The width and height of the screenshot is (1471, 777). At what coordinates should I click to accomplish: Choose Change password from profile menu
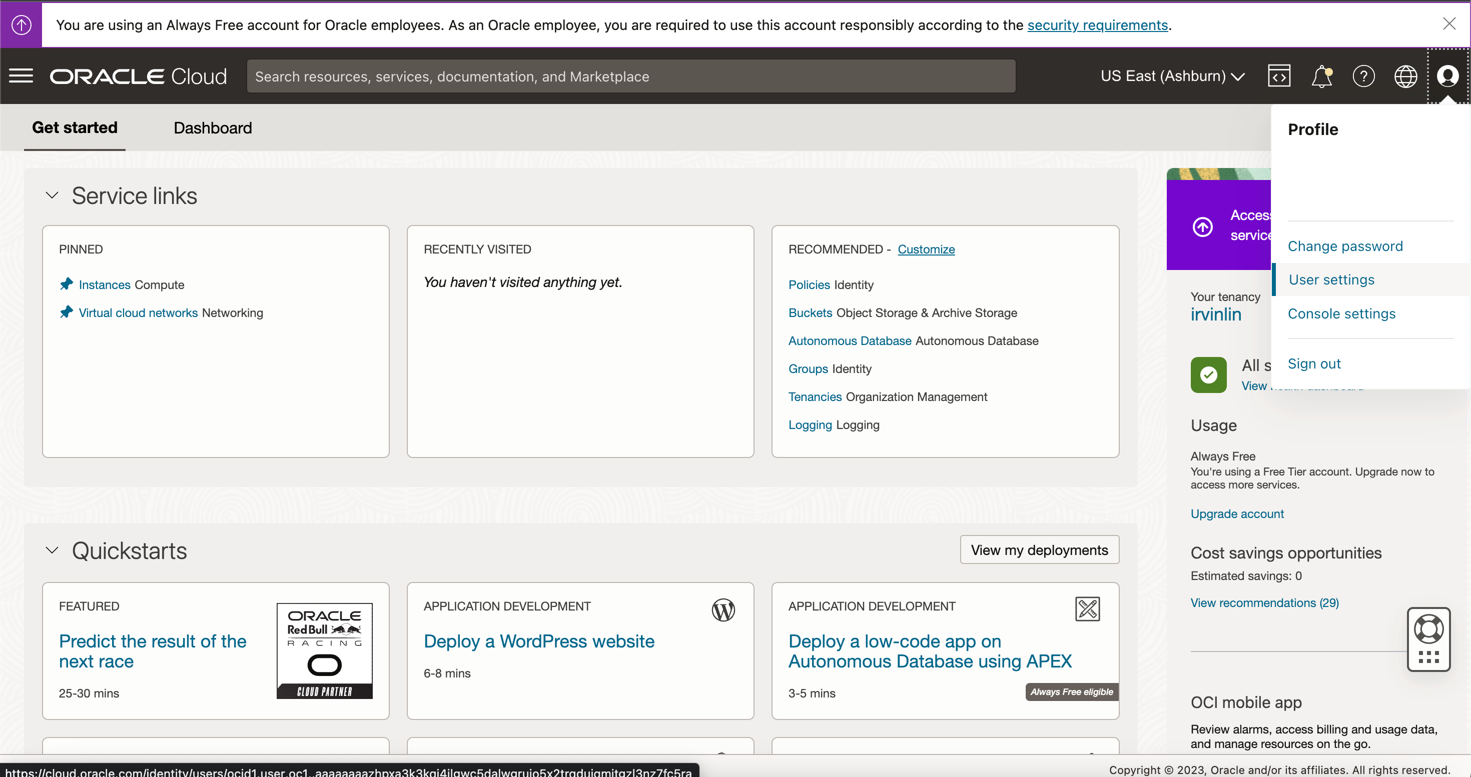[1345, 246]
